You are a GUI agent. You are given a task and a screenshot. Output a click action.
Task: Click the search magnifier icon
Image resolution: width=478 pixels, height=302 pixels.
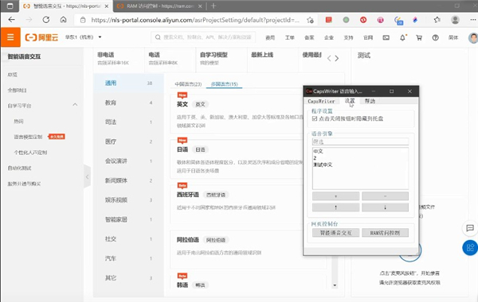tap(158, 37)
